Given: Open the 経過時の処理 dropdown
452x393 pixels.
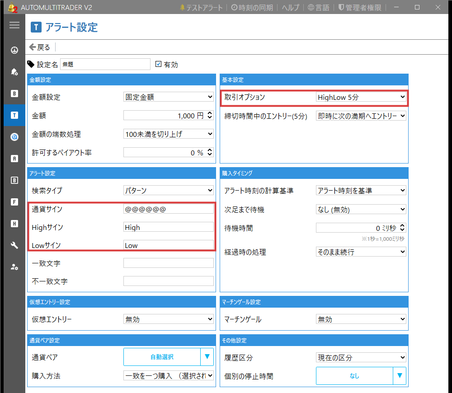Looking at the screenshot, I should point(361,252).
